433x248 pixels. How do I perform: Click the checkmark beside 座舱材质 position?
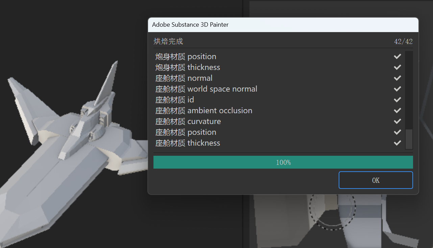coord(398,132)
